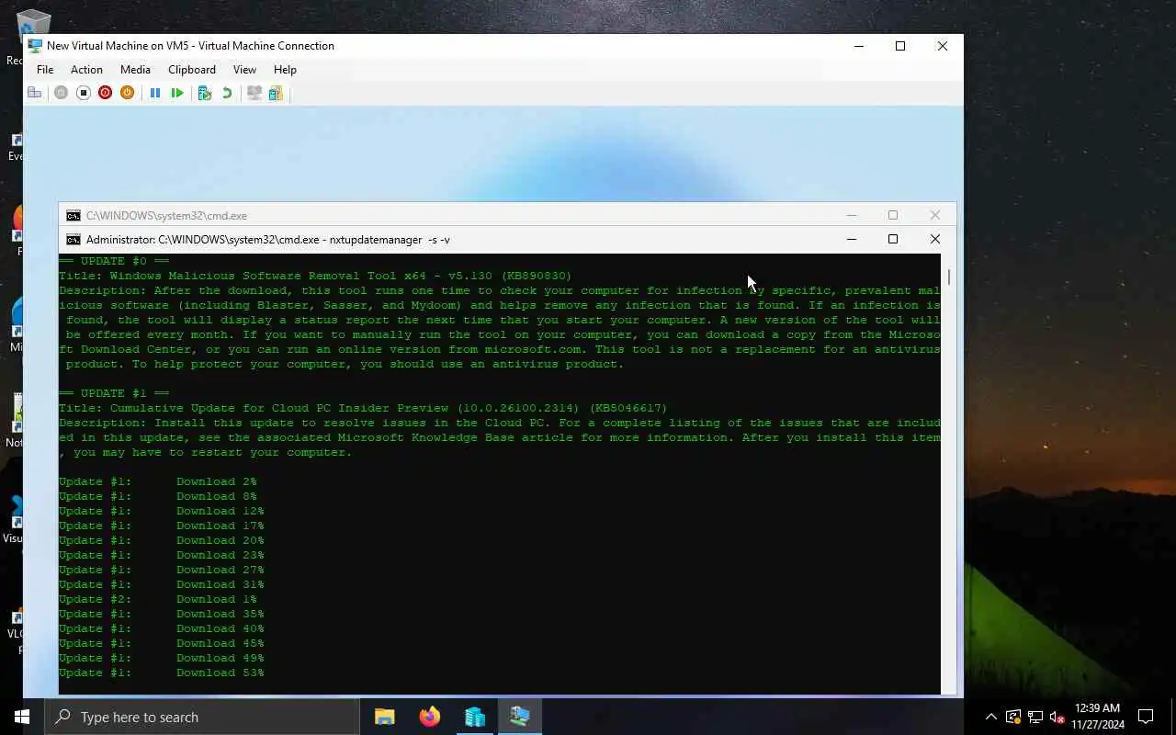Click the active Virtual Machine Connection taskbar icon
This screenshot has height=735, width=1176.
click(520, 717)
